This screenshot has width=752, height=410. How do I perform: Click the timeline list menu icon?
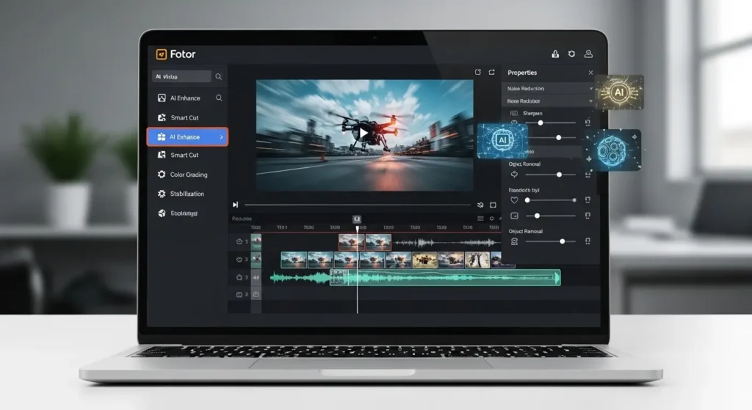[480, 219]
